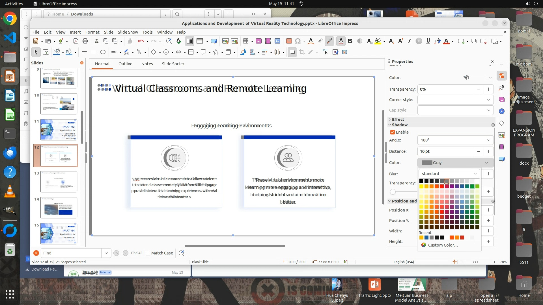Select the Rectangle shape tool

(x=94, y=52)
